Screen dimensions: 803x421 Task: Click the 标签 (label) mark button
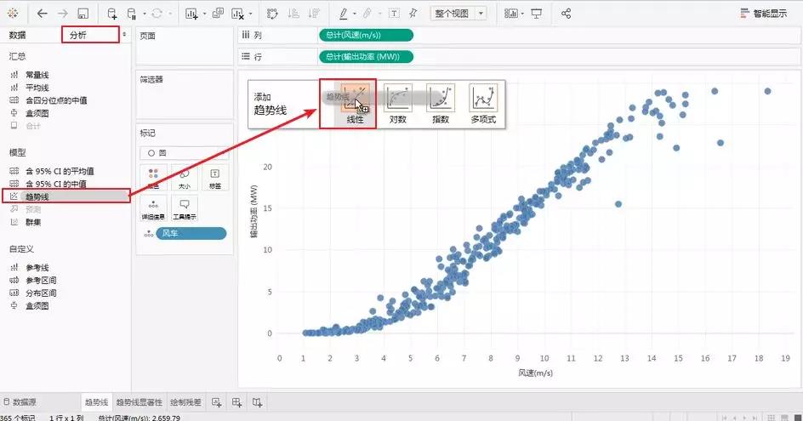coord(214,177)
